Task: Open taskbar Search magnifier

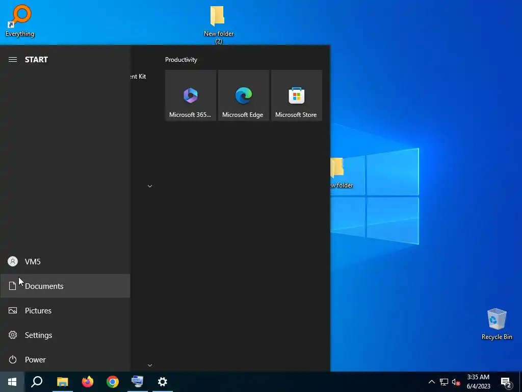Action: 37,382
